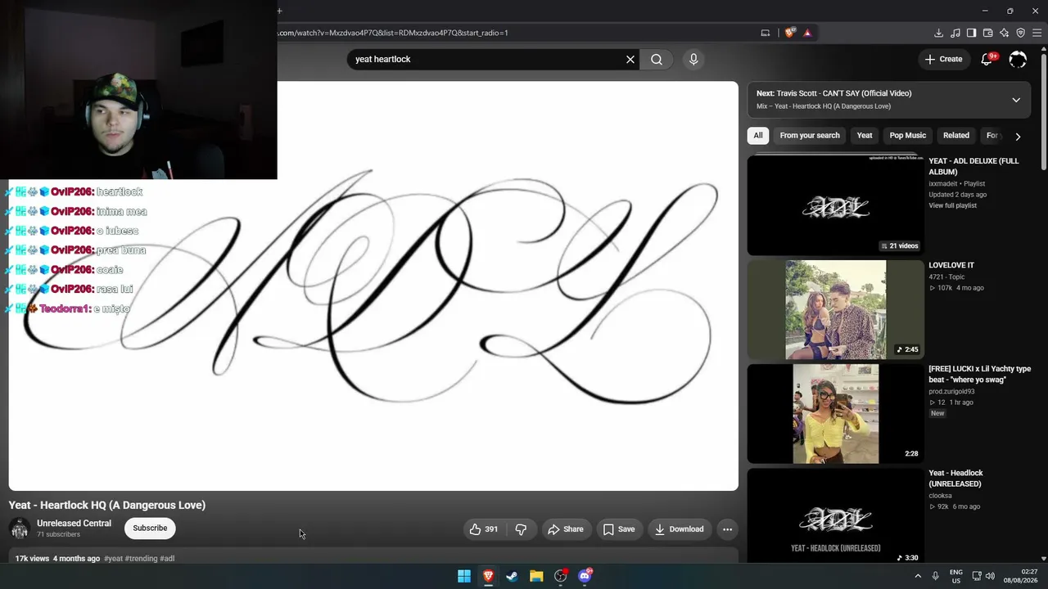Click the Share button
This screenshot has width=1048, height=589.
pyautogui.click(x=566, y=529)
